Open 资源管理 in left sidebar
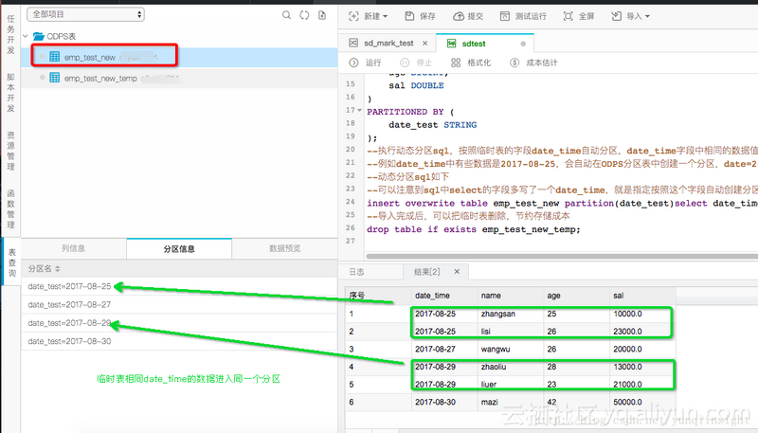Image resolution: width=758 pixels, height=433 pixels. 10,151
